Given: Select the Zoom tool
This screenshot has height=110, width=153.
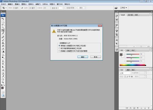Looking at the screenshot, I should [x=3, y=82].
